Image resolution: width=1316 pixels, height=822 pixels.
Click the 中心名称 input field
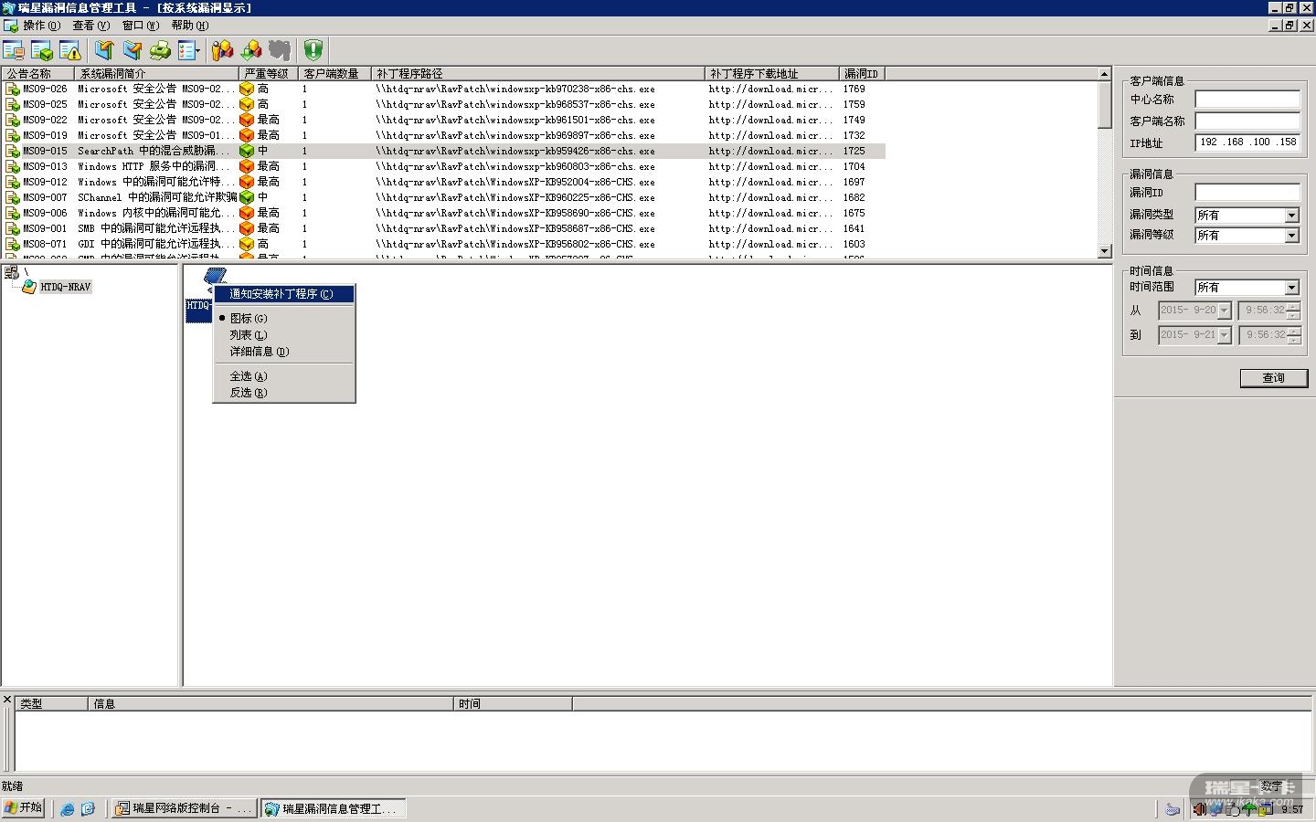(1247, 100)
